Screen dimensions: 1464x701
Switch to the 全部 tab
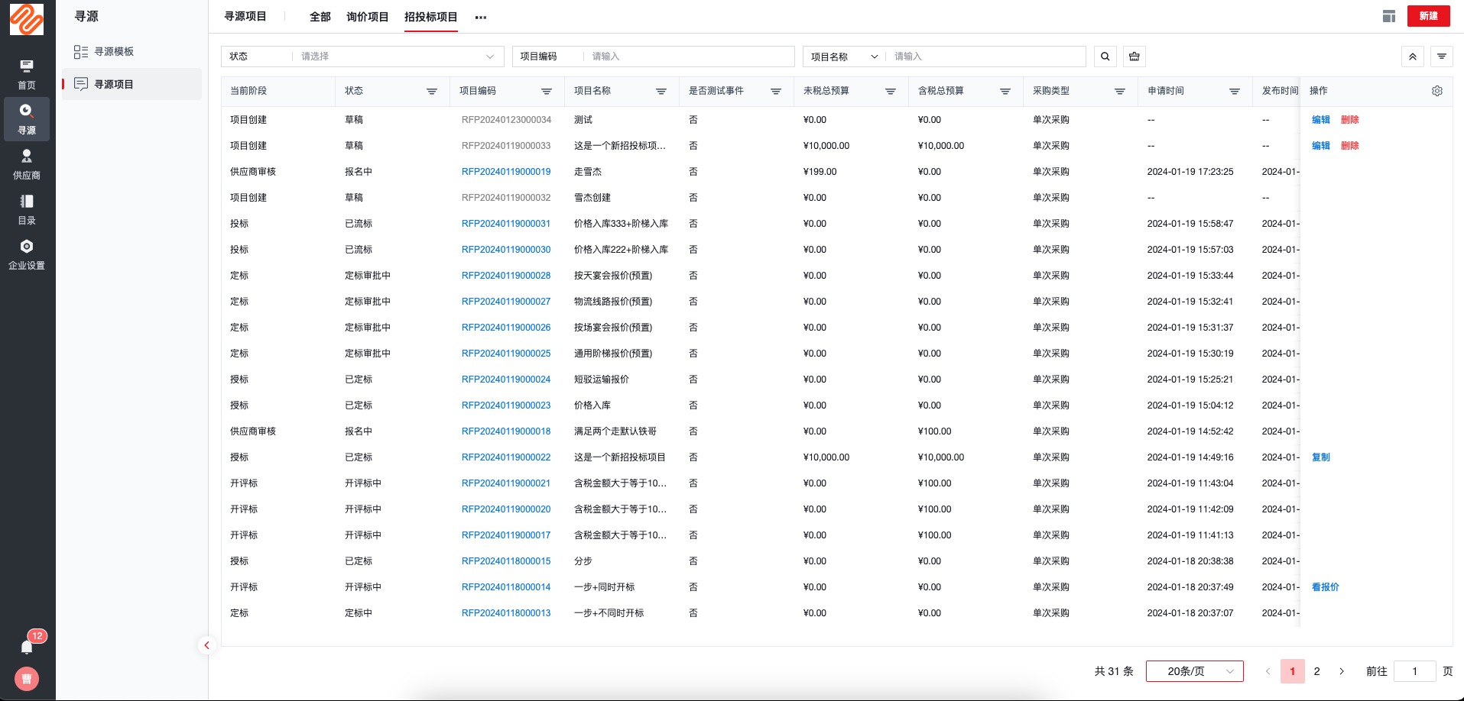click(x=320, y=17)
